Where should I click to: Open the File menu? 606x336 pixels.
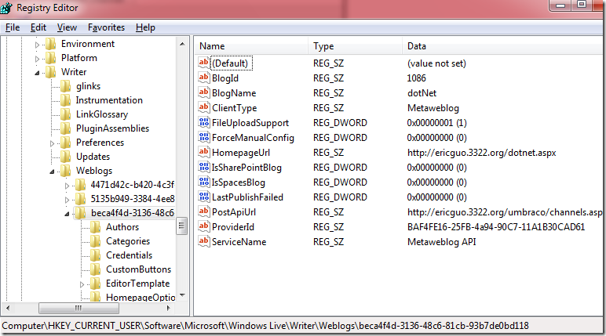pos(13,27)
